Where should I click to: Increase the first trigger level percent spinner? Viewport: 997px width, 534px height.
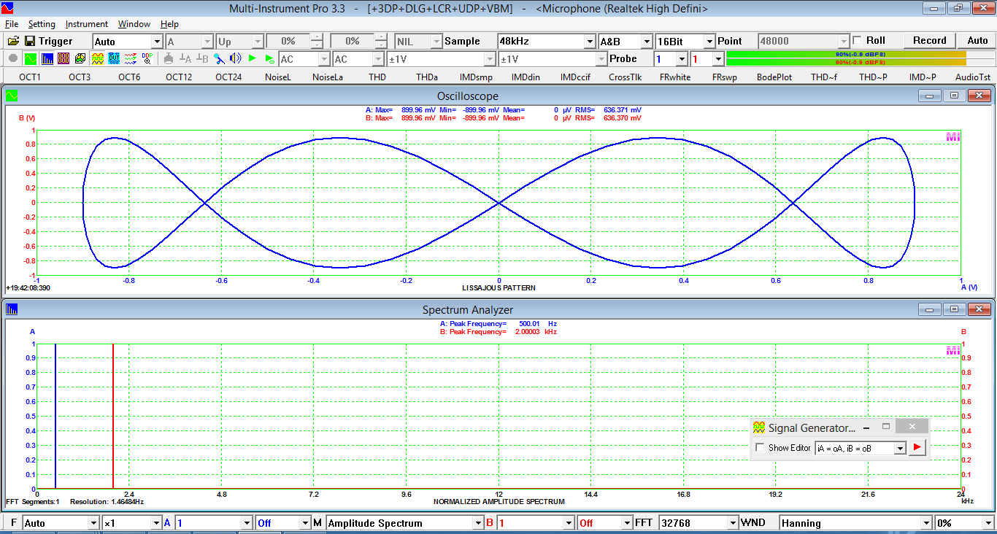[x=317, y=38]
